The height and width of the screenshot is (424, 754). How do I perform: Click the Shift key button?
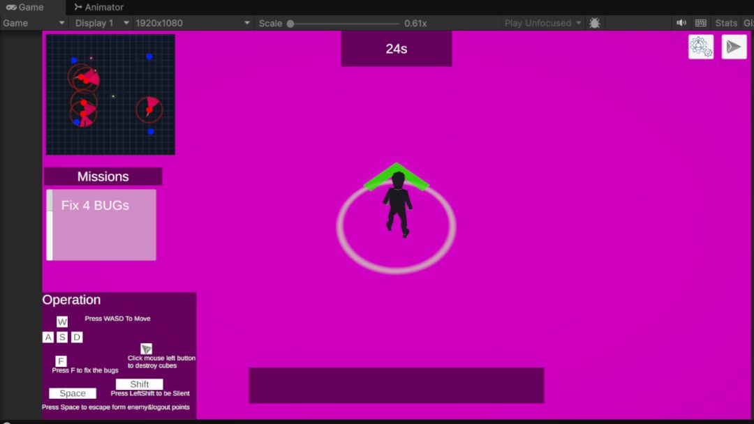tap(140, 384)
